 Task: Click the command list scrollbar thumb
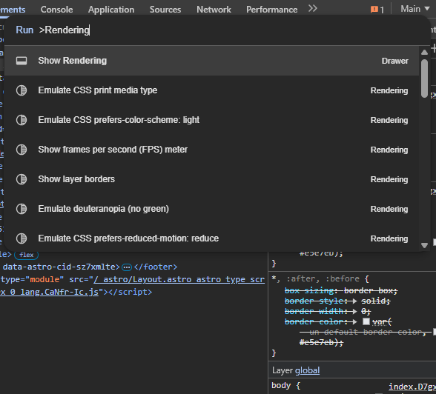424,79
